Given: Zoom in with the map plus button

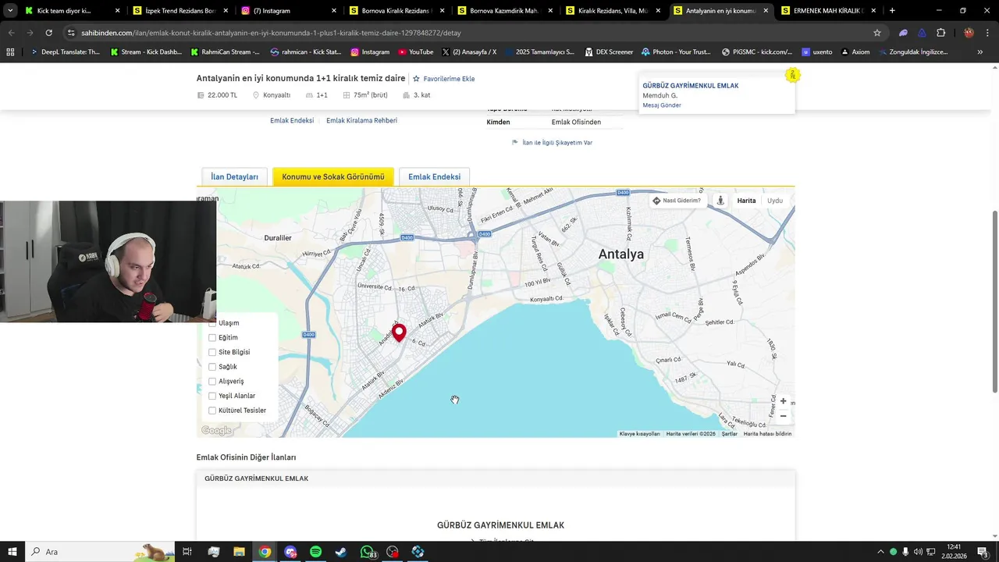Looking at the screenshot, I should coord(783,401).
